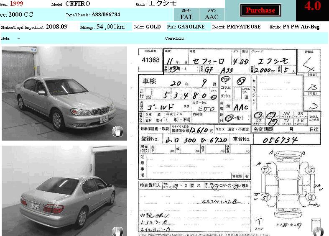Viewport: 329px width, 236px height.
Task: Select the equipment text PS PW Air-Bag
Action: [301, 27]
